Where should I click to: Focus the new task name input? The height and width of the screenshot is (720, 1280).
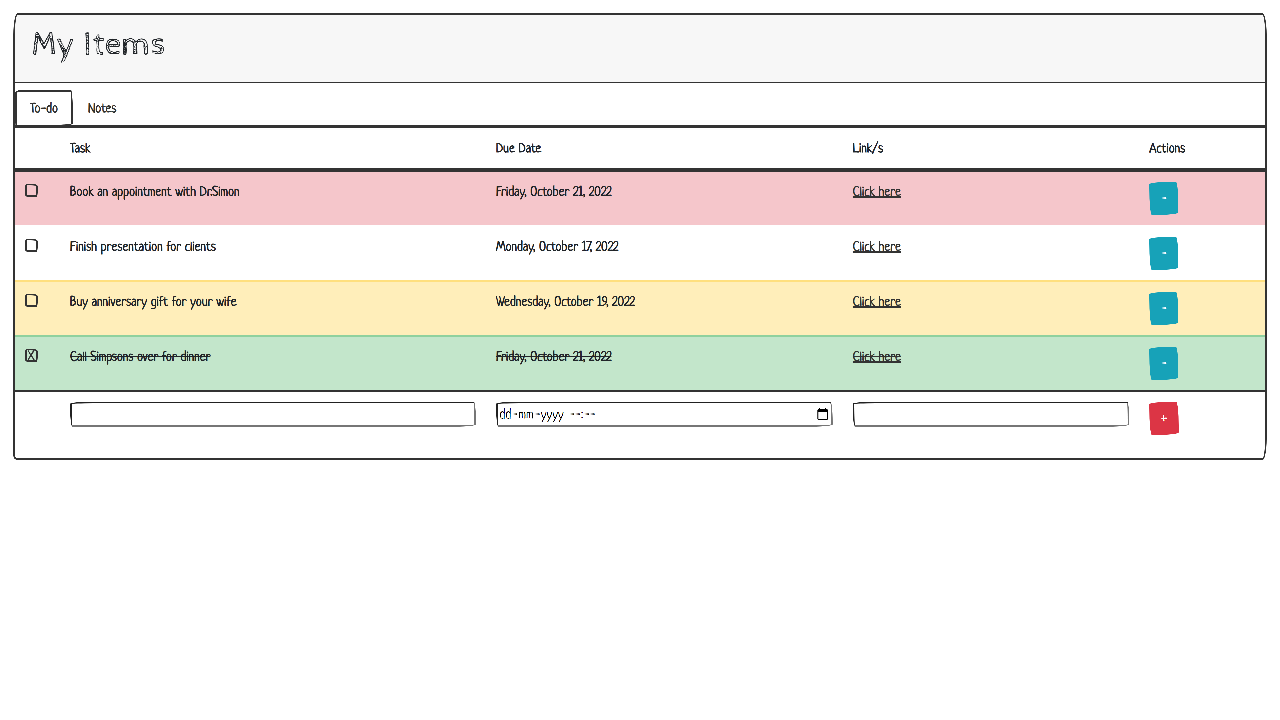coord(273,414)
